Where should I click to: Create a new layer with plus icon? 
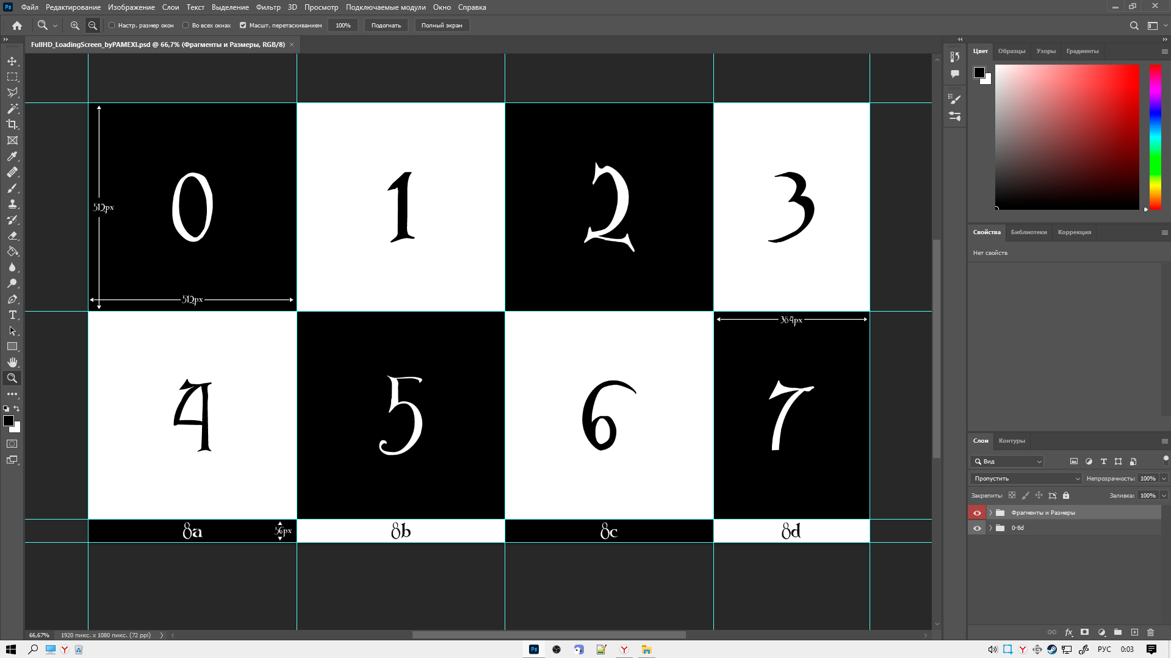point(1134,632)
